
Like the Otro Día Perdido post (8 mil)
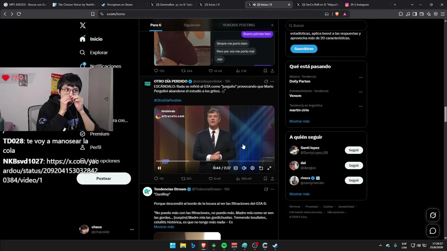(x=214, y=178)
